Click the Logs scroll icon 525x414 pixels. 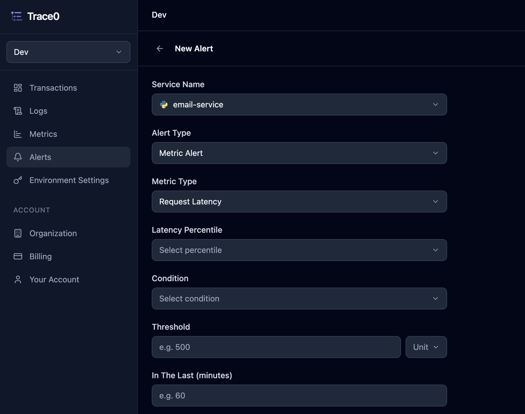18,111
